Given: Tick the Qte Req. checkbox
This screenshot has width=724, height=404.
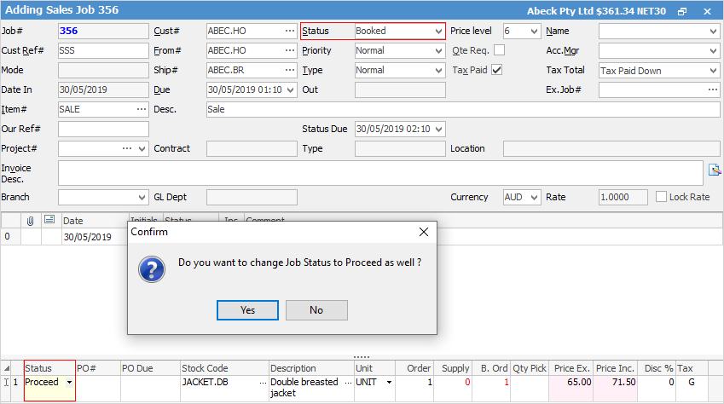Looking at the screenshot, I should coord(499,50).
